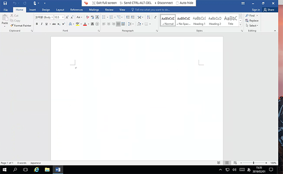Screen dimensions: 283x174
Task: Select Print Layout view in status bar
Action: tap(227, 163)
